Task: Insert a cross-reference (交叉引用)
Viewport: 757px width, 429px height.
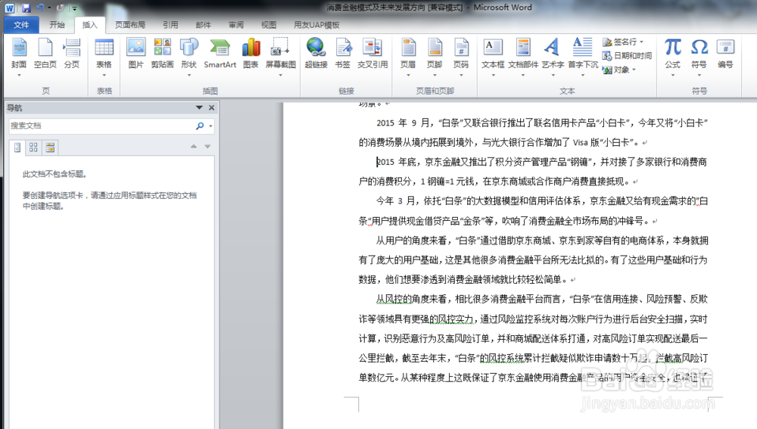Action: 372,54
